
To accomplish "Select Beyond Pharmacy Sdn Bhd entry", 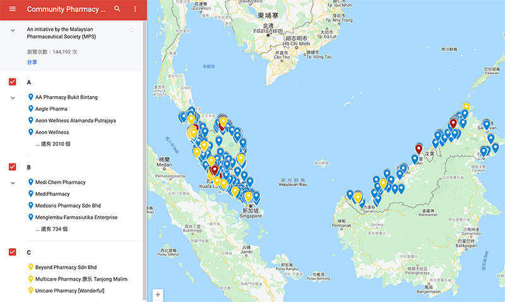I will [66, 267].
